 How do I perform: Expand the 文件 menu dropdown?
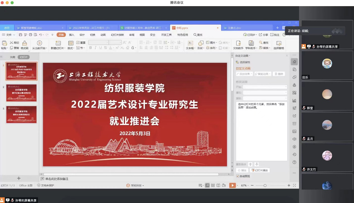pos(9,35)
